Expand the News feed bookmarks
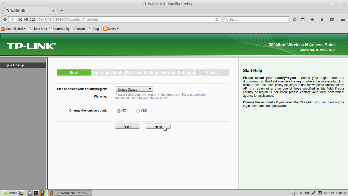The image size is (348, 196). [111, 29]
